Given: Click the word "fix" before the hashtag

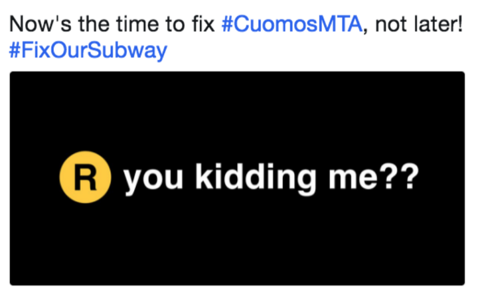Looking at the screenshot, I should [203, 25].
